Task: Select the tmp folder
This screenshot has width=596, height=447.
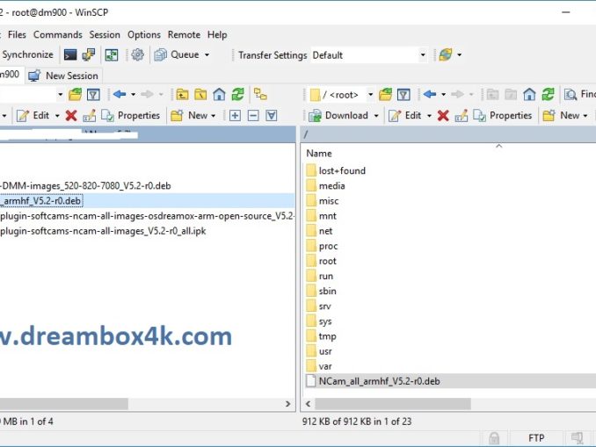Action: coord(322,336)
